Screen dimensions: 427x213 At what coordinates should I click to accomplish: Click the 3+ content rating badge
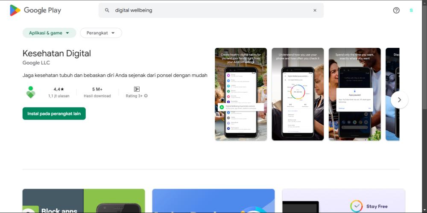click(137, 89)
